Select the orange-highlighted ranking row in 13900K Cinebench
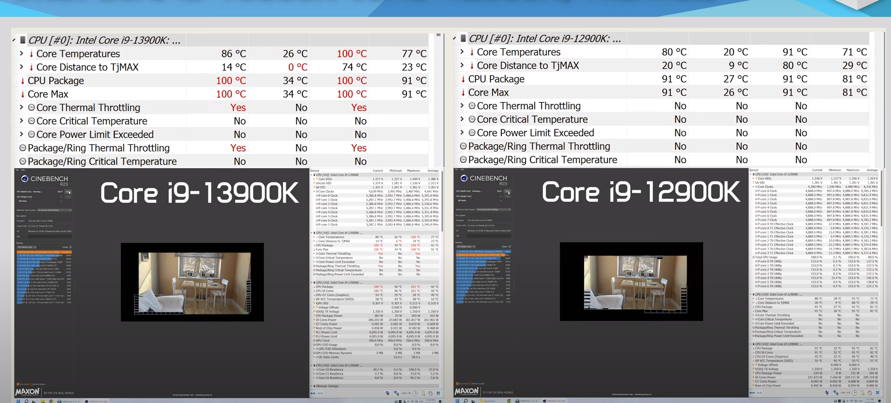 point(44,252)
